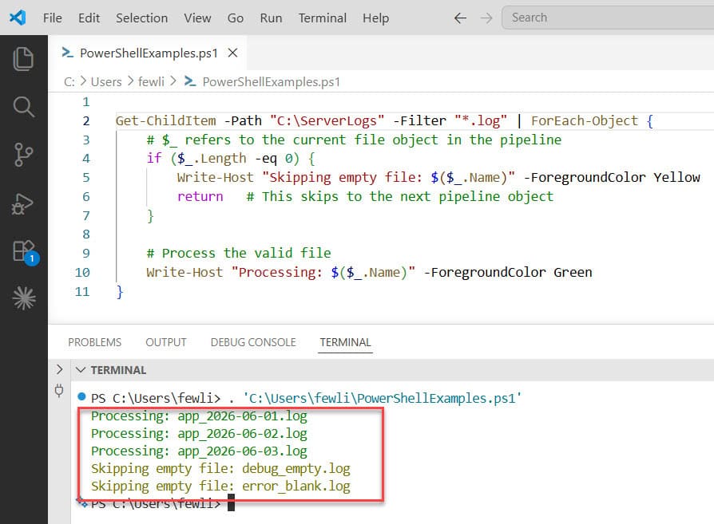Go forward with the right arrow
Image resolution: width=714 pixels, height=524 pixels.
coord(486,18)
